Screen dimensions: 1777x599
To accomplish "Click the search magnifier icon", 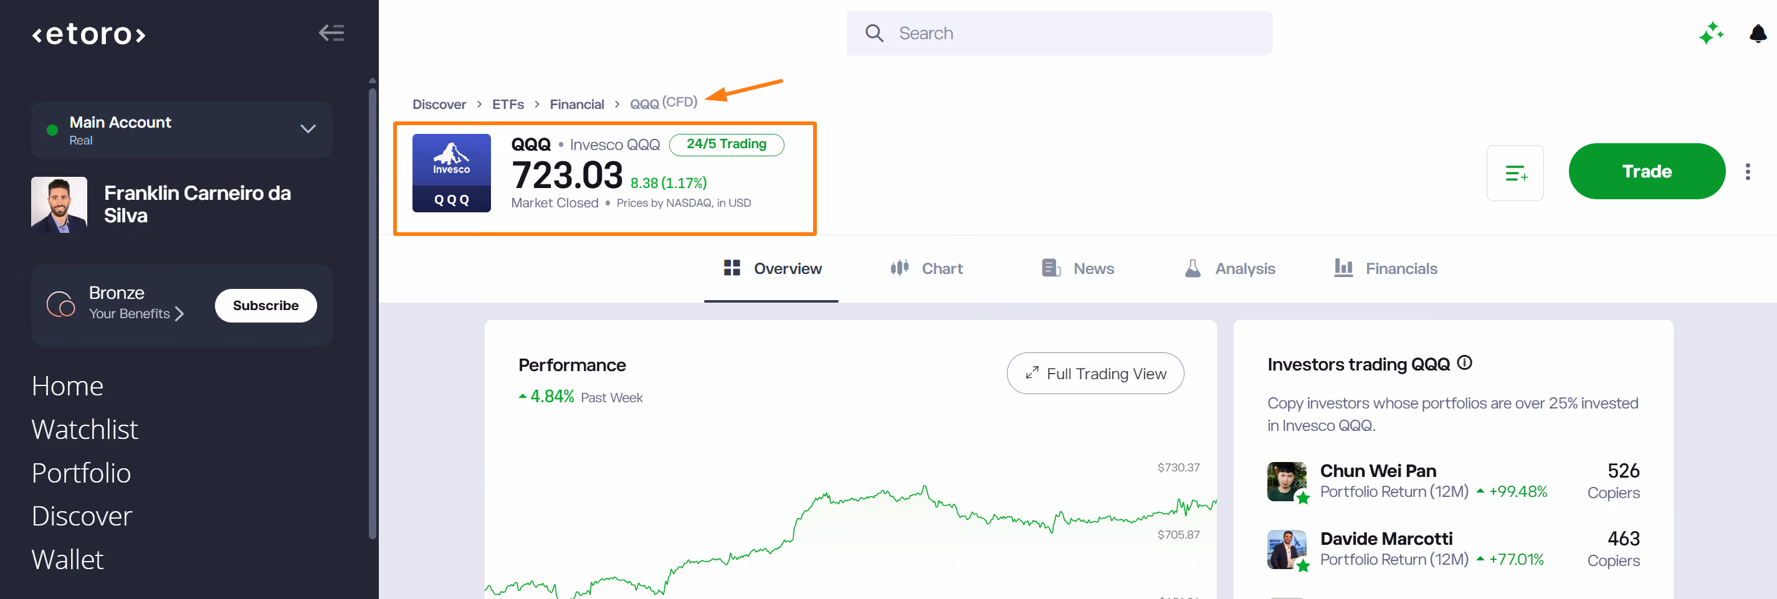I will pos(874,33).
